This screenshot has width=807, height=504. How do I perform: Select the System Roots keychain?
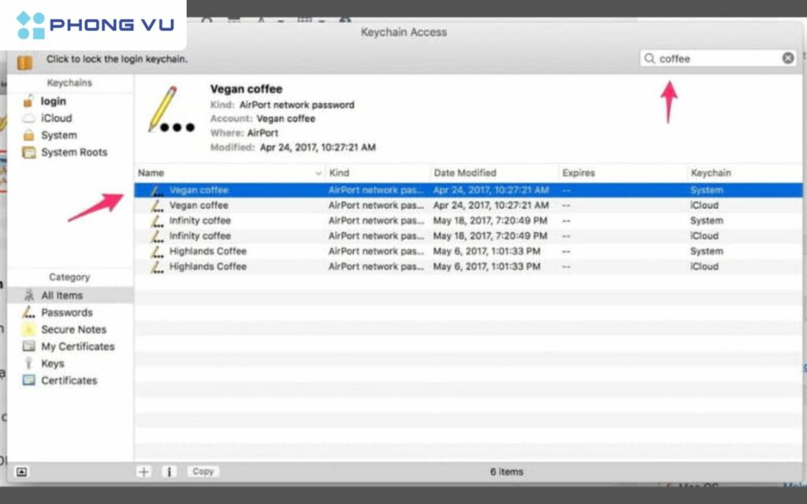70,152
